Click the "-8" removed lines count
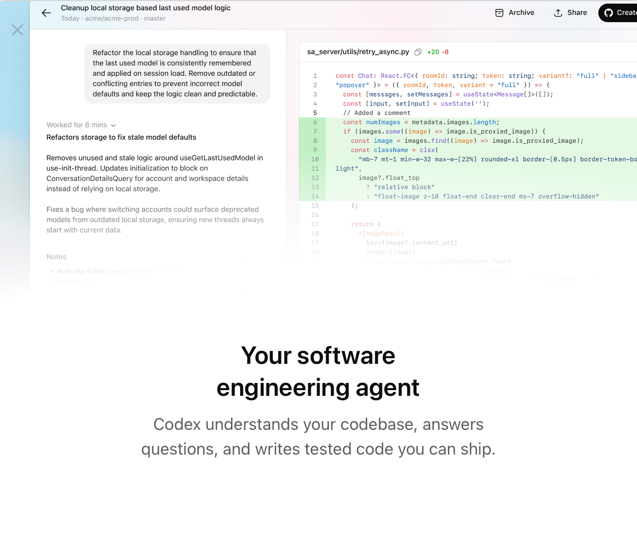Screen dimensions: 637x535 pos(445,52)
